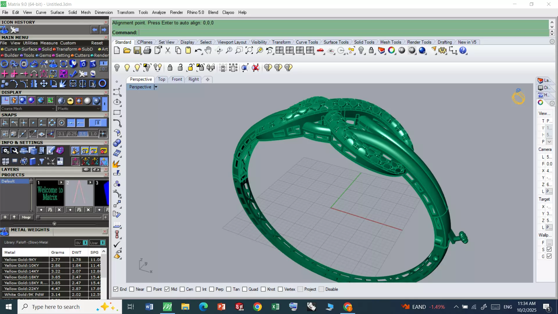Image resolution: width=558 pixels, height=314 pixels.
Task: Enable the Point osnap checkbox
Action: 149,289
